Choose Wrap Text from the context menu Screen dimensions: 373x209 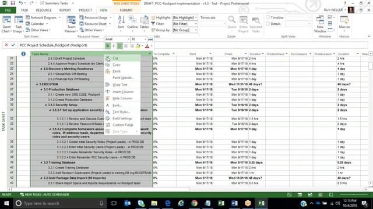(122, 85)
